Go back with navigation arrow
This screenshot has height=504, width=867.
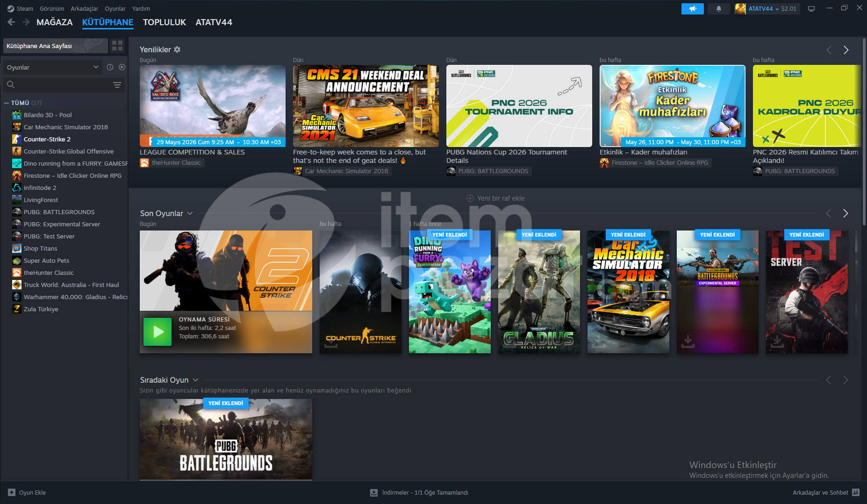tap(11, 22)
